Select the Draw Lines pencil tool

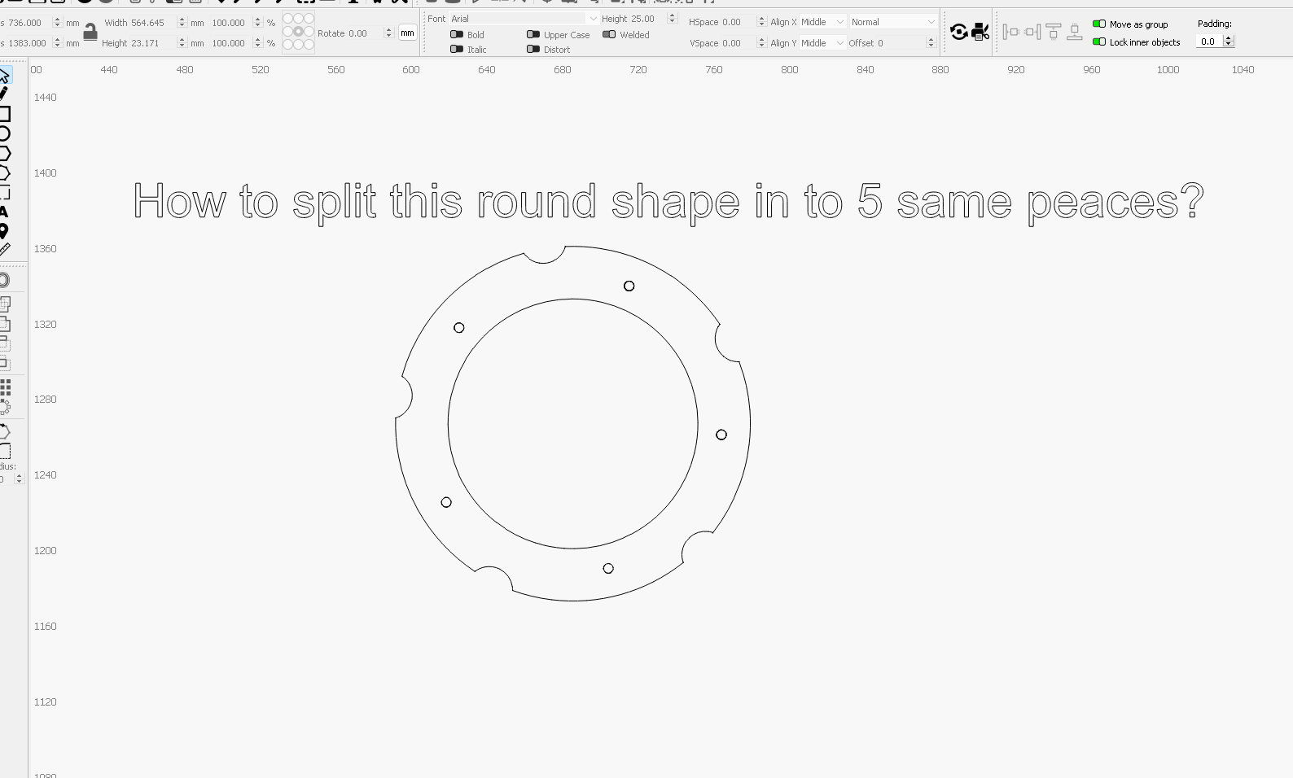pos(4,94)
